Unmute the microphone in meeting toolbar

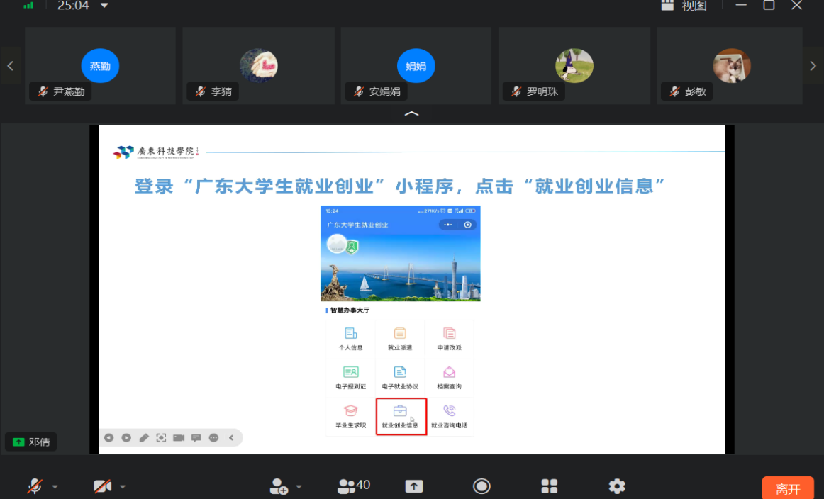click(33, 486)
